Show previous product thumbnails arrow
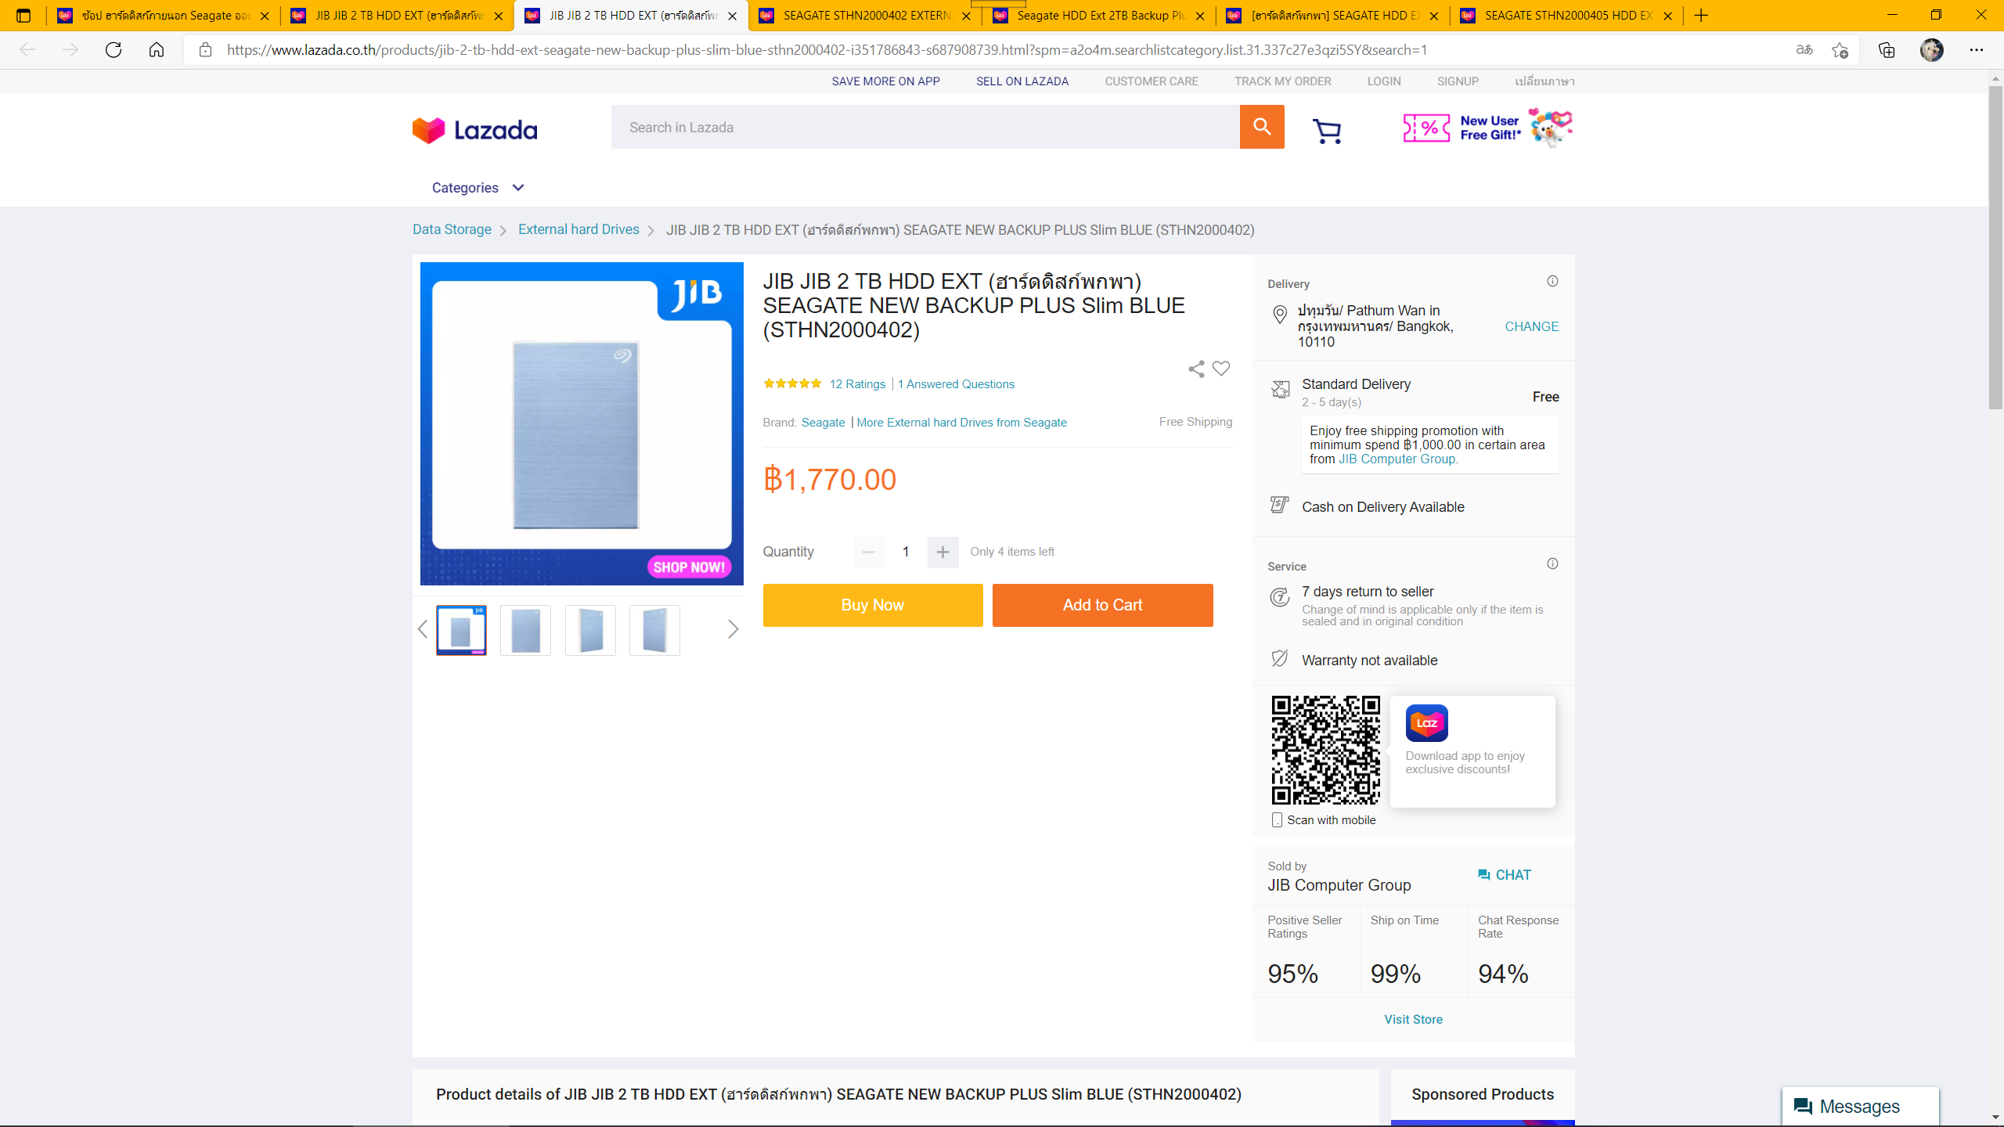2004x1127 pixels. [x=423, y=629]
